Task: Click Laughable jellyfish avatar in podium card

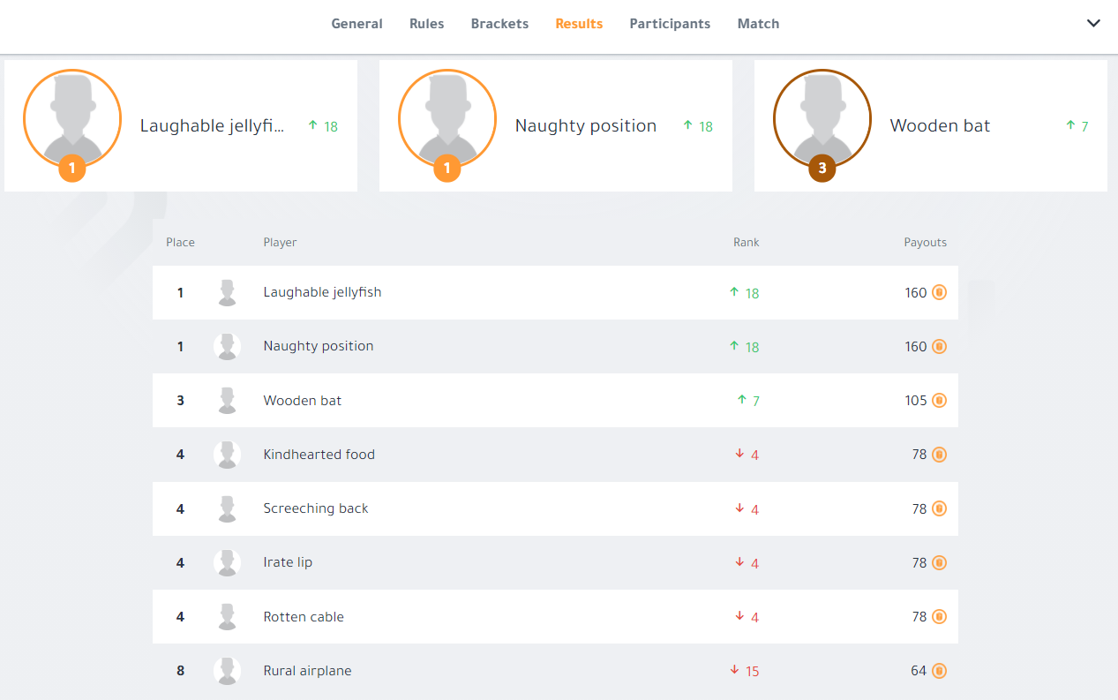Action: click(71, 118)
